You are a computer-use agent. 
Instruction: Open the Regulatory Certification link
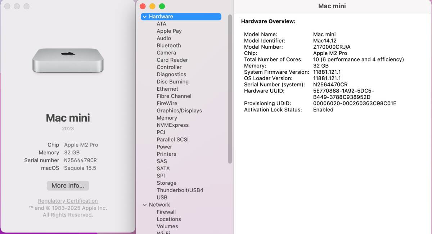[68, 201]
